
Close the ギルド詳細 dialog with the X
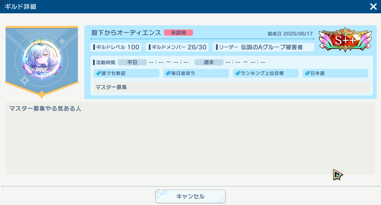pyautogui.click(x=373, y=6)
